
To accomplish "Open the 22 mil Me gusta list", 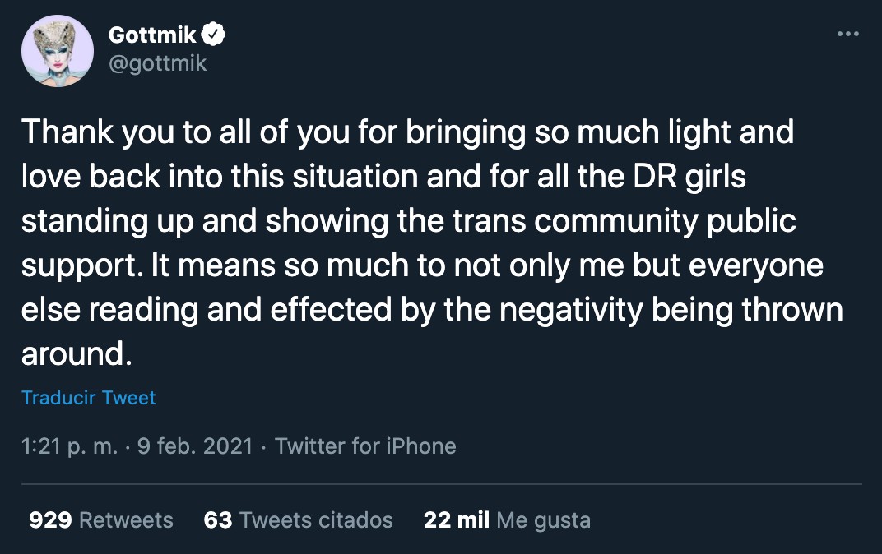I will pos(506,519).
